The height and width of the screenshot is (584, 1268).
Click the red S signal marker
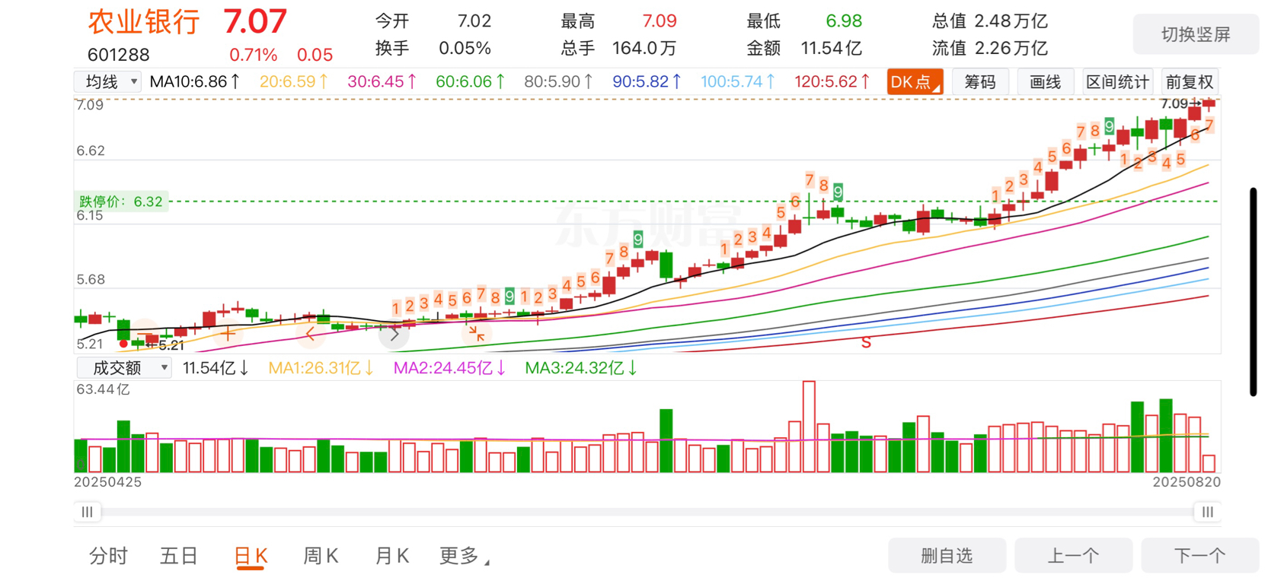click(x=866, y=343)
